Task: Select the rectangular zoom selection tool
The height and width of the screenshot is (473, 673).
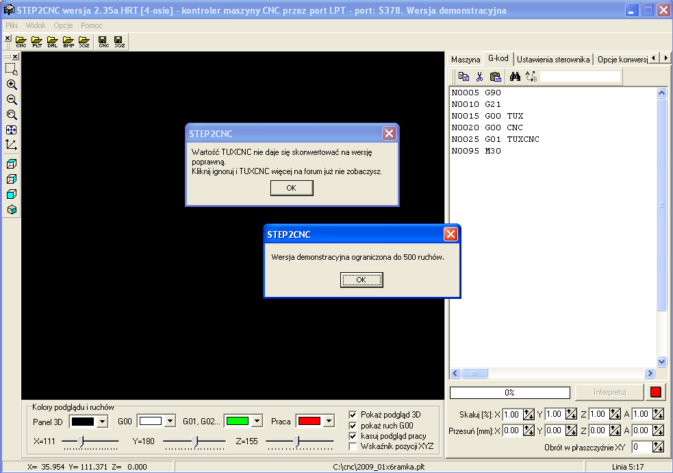Action: [x=12, y=69]
